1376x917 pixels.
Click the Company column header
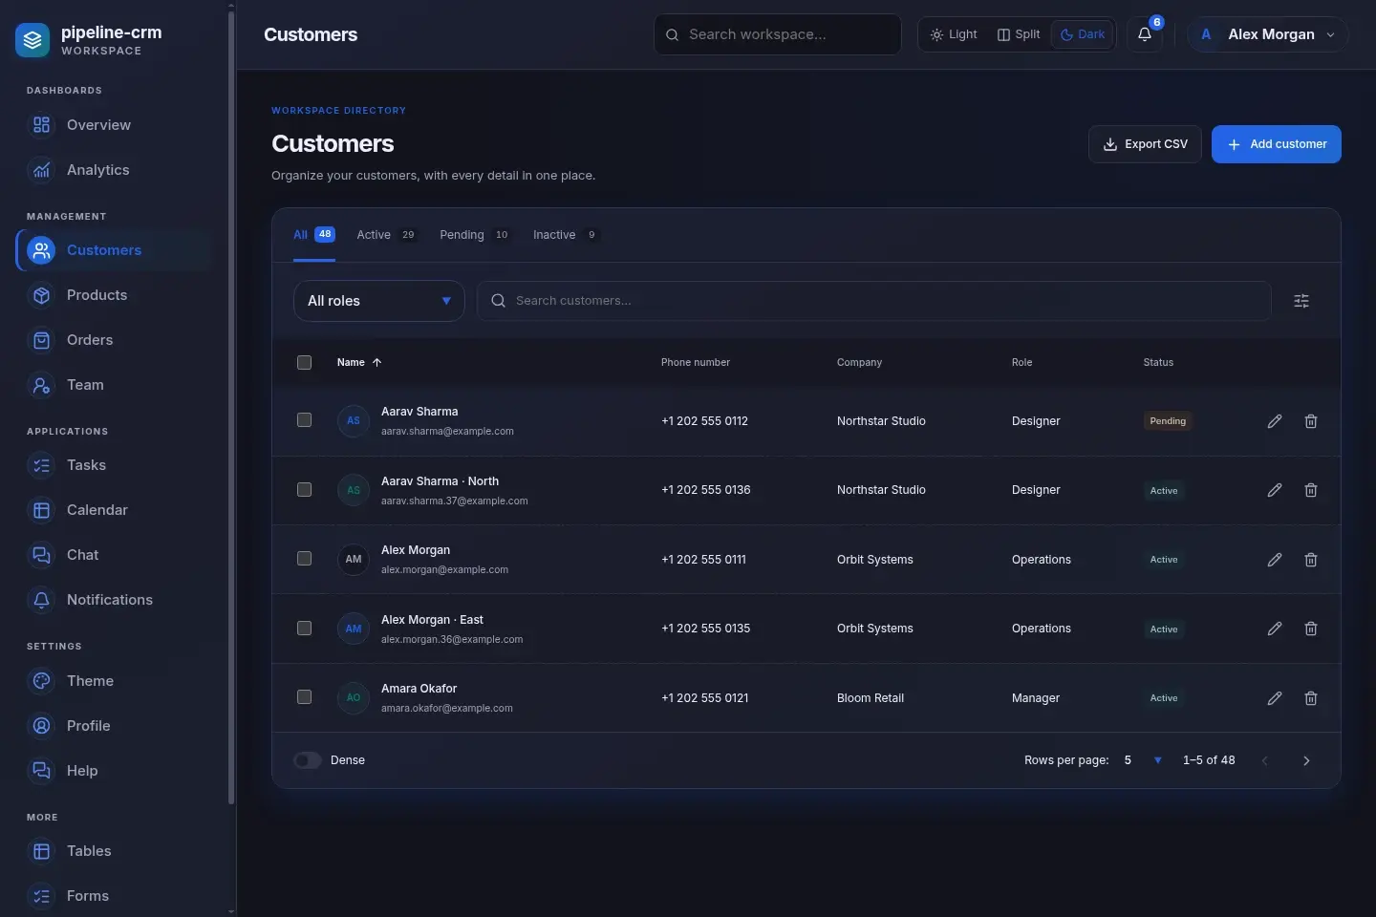pos(859,362)
